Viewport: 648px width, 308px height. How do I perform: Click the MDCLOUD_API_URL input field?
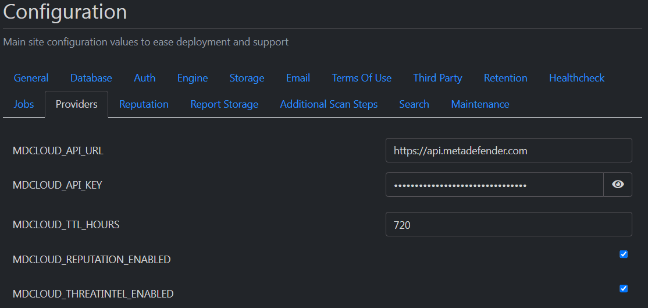[509, 150]
